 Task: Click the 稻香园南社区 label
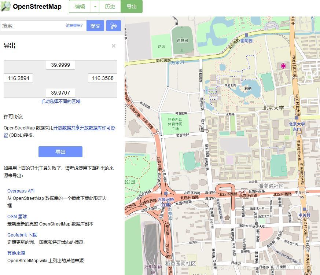(x=180, y=264)
